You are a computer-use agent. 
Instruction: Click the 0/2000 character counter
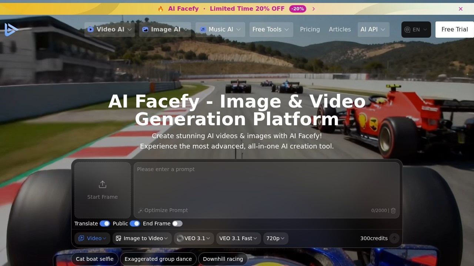coord(379,211)
